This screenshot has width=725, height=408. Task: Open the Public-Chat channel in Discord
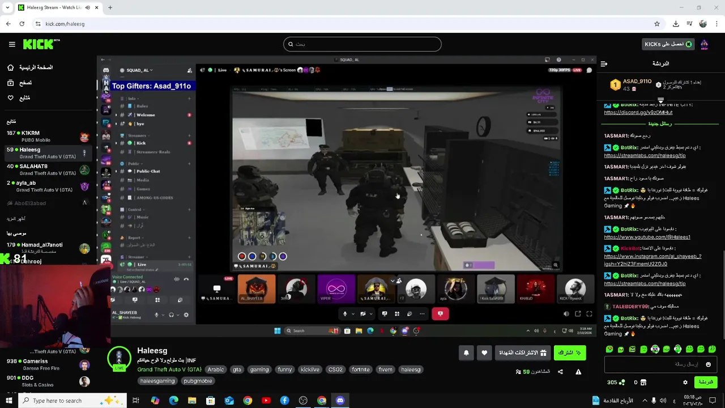148,171
